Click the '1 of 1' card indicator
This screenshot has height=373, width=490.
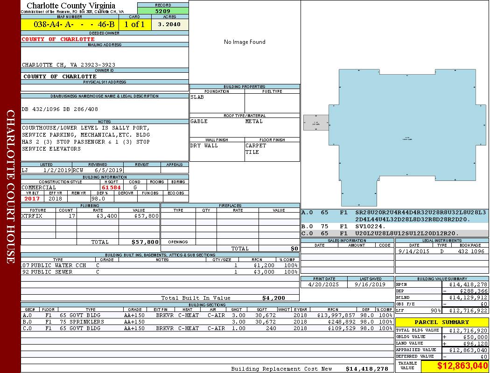[134, 25]
